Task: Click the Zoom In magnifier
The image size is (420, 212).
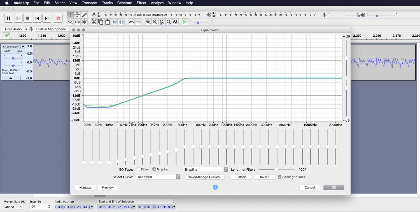Action: pos(148,22)
